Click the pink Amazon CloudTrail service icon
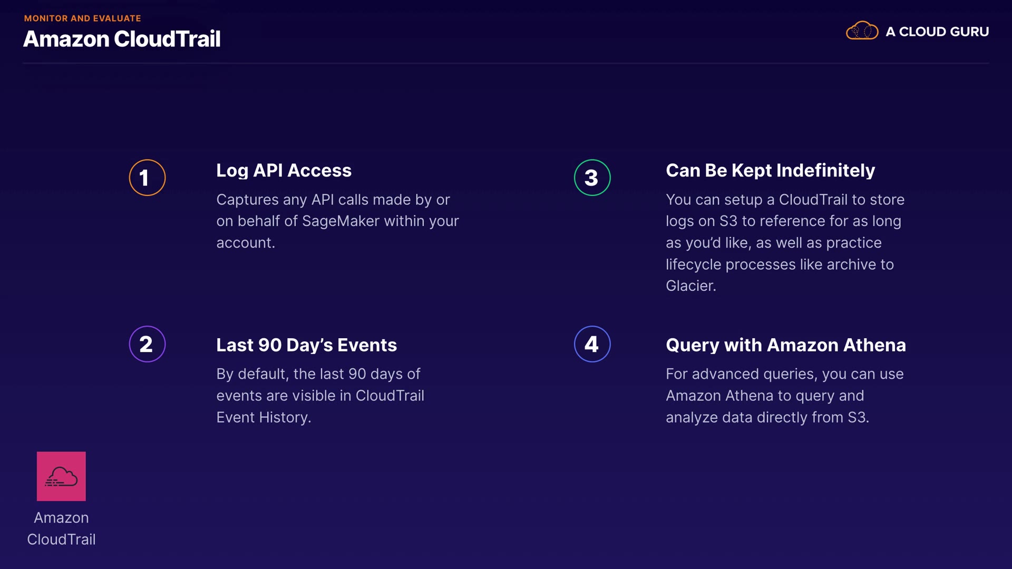 click(61, 476)
